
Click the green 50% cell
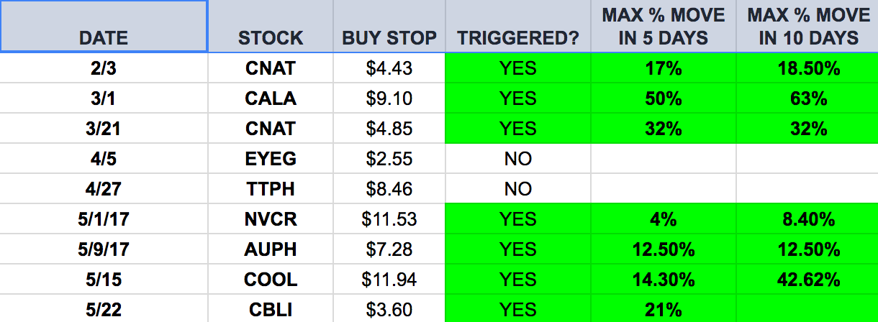point(664,98)
